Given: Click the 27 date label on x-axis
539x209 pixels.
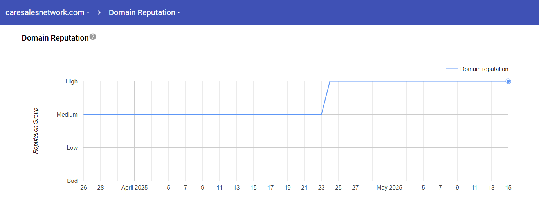Looking at the screenshot, I should (x=355, y=188).
